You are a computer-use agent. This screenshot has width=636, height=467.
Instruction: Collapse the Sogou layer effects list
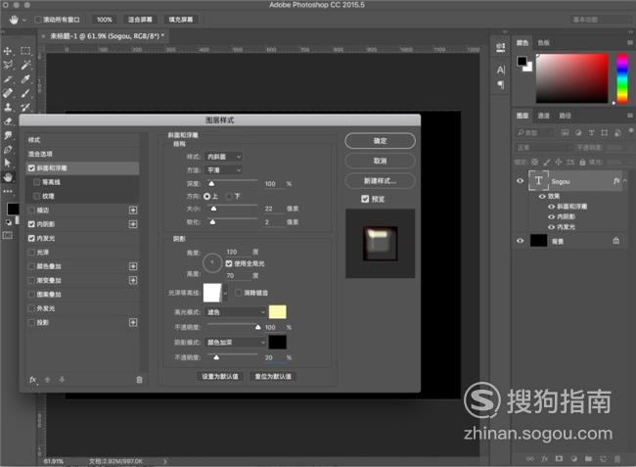[625, 181]
